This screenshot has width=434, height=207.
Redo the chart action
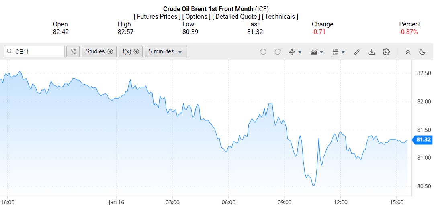(x=278, y=52)
